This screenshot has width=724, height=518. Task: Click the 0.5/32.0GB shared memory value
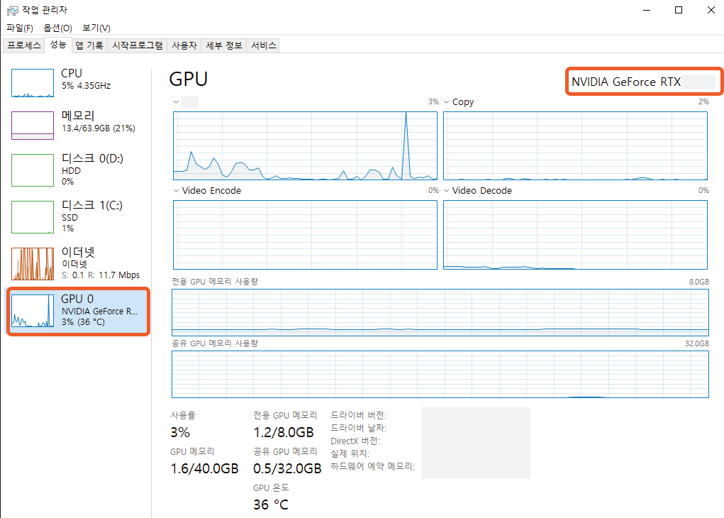click(x=287, y=468)
